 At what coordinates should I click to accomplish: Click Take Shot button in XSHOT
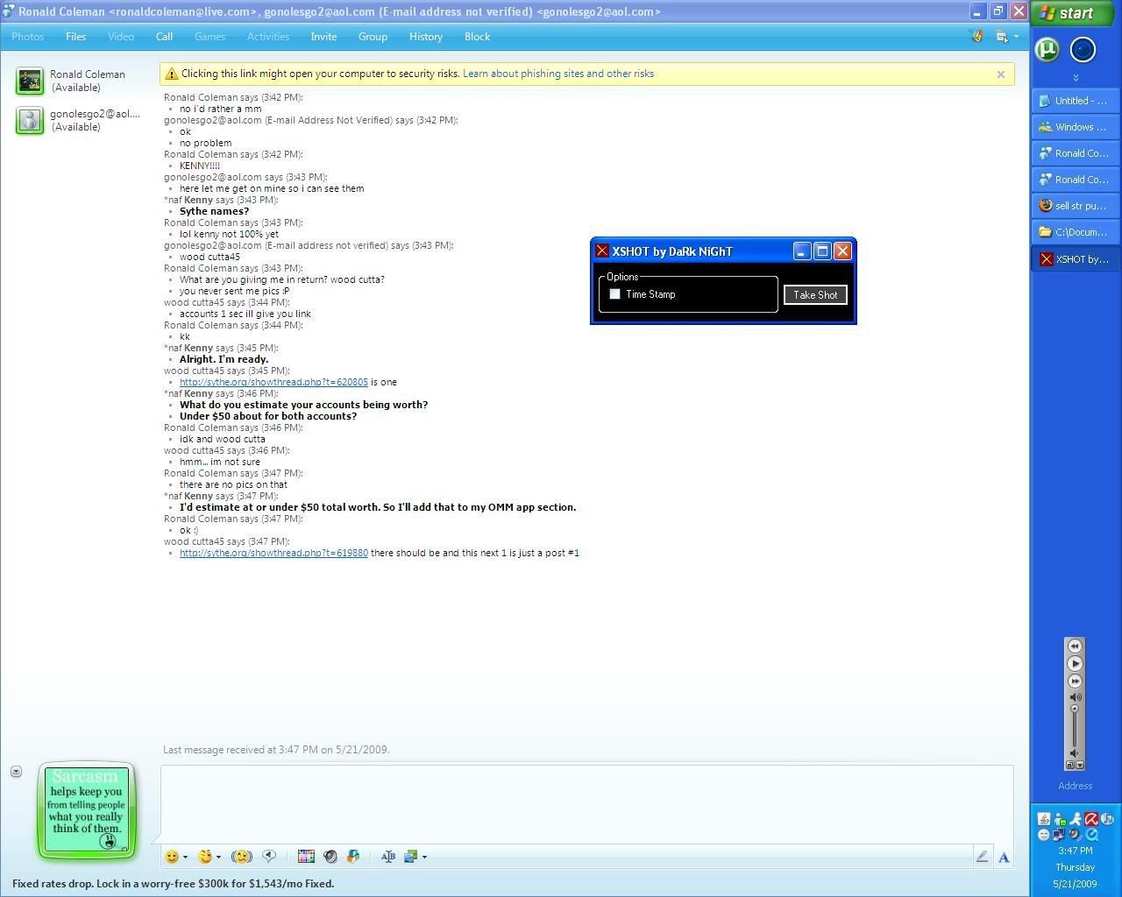coord(815,295)
